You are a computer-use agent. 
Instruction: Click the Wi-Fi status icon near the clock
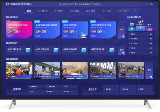point(147,4)
